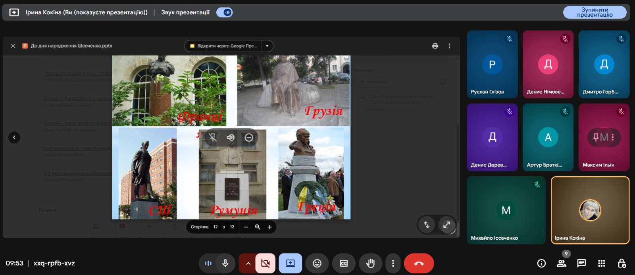Raise hand in the meeting

click(x=370, y=263)
